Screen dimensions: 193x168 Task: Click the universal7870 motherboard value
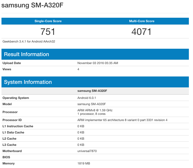(87, 151)
